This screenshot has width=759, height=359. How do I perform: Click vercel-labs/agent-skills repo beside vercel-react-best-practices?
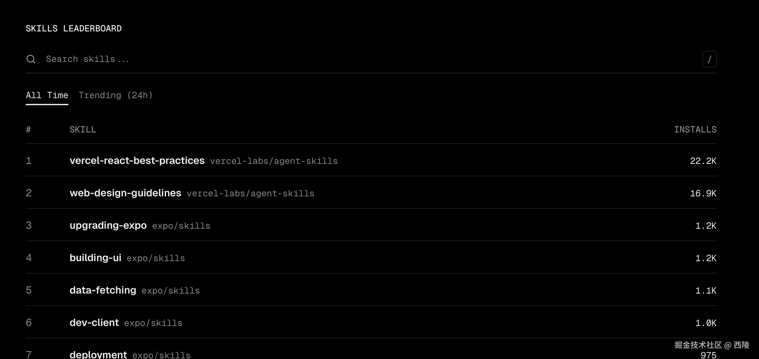click(274, 161)
